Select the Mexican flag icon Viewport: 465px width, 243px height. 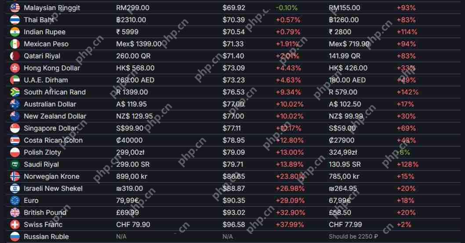(x=15, y=44)
